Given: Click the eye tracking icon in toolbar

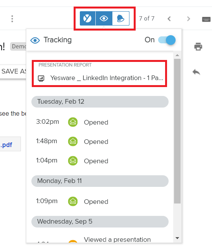Looking at the screenshot, I should [x=104, y=18].
